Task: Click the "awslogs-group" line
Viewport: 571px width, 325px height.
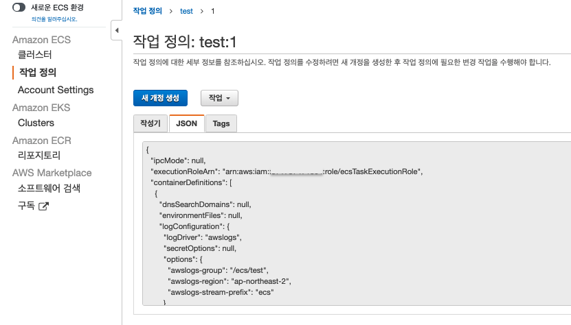Action: (218, 270)
